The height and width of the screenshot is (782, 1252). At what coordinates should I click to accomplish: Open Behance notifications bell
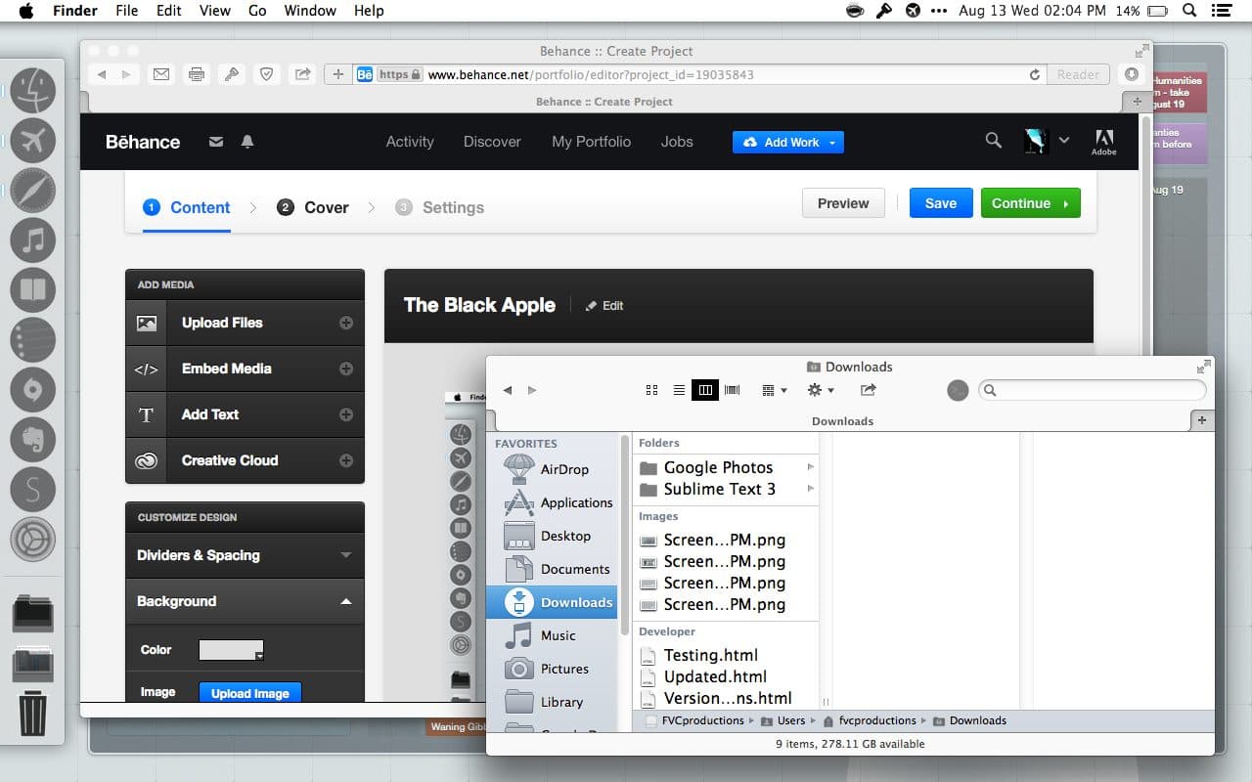point(247,142)
